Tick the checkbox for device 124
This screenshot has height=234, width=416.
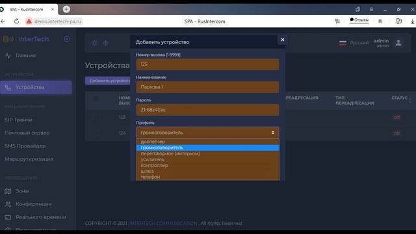coord(96,133)
